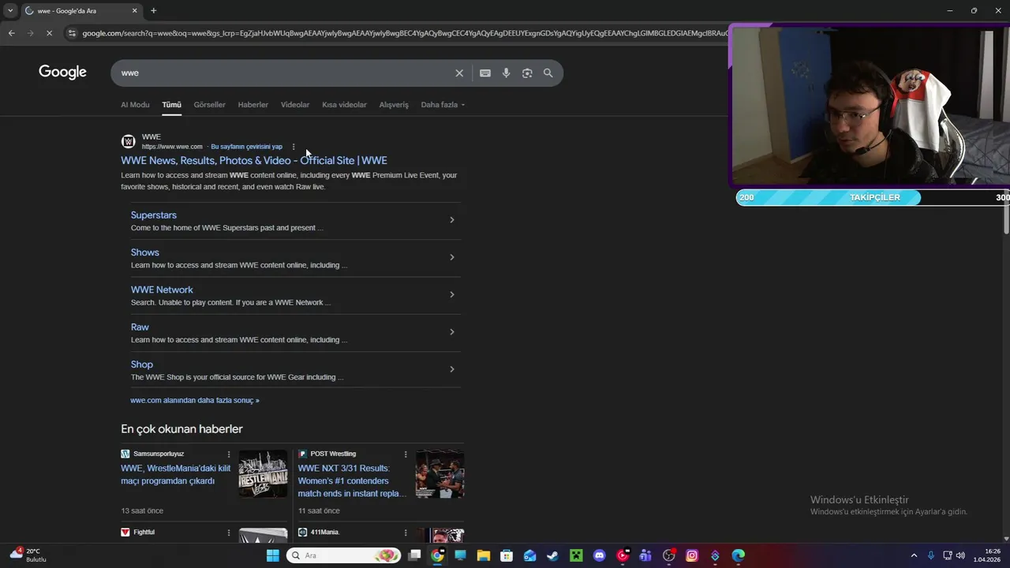The image size is (1010, 568).
Task: Open Microsoft Store from the taskbar
Action: [507, 555]
